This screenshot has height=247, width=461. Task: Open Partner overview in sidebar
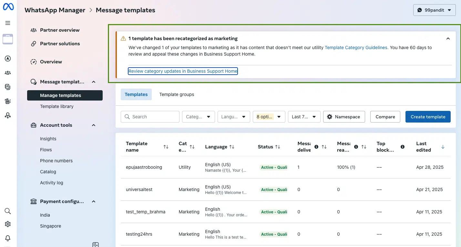click(x=60, y=30)
